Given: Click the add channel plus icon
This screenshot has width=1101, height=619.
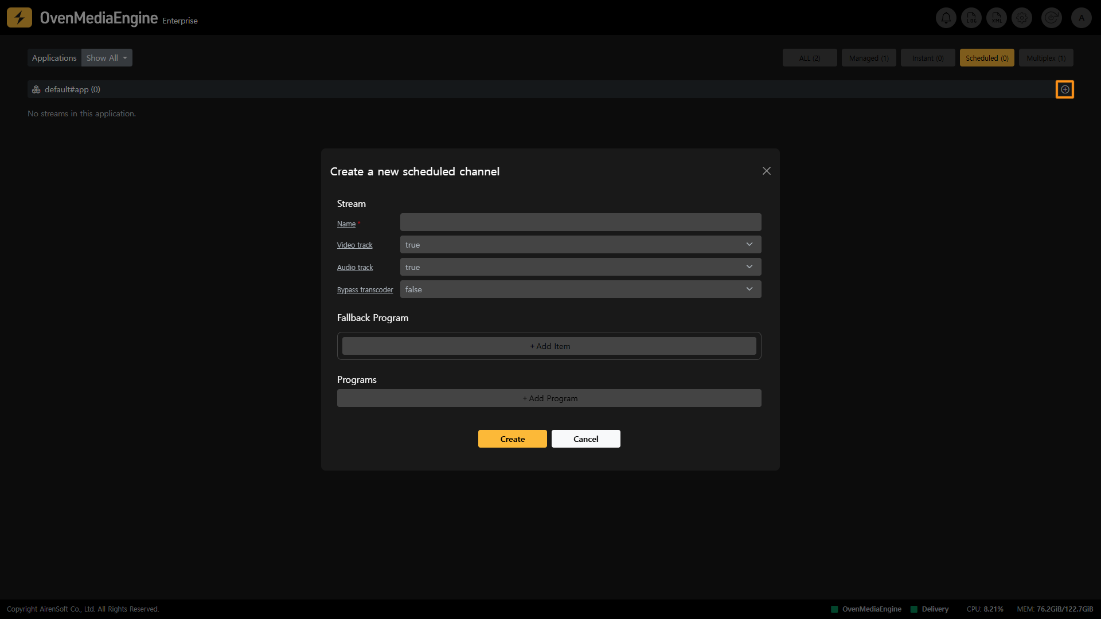Looking at the screenshot, I should 1065,89.
